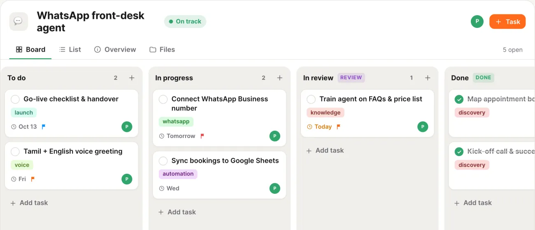
Task: Open assignee avatar on Tamil voice greeting card
Action: click(127, 179)
